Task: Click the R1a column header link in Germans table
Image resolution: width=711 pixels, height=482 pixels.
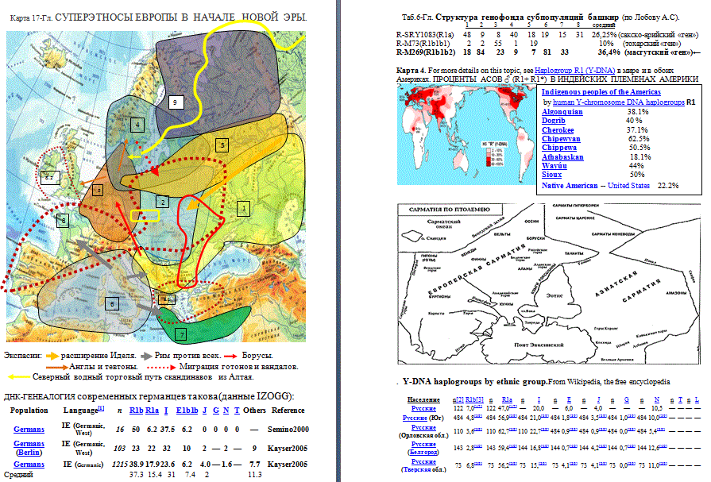Action: coord(152,411)
